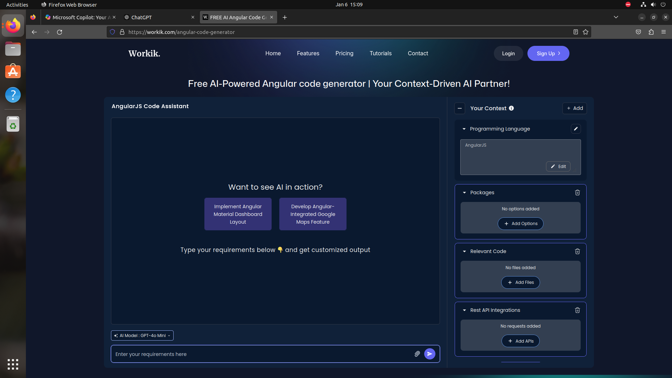The height and width of the screenshot is (378, 672).
Task: Open the Features nav link
Action: point(308,53)
